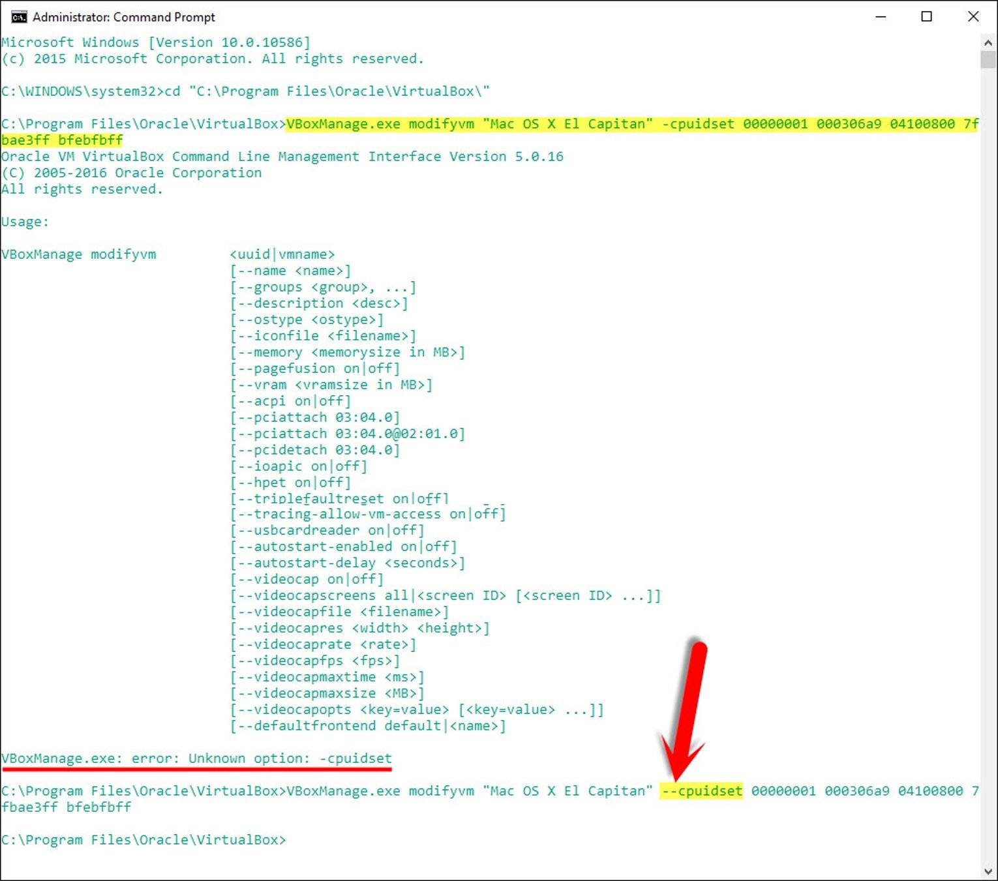Screen dimensions: 998x881
Task: Click the --ioapic on|off option line
Action: tap(298, 466)
